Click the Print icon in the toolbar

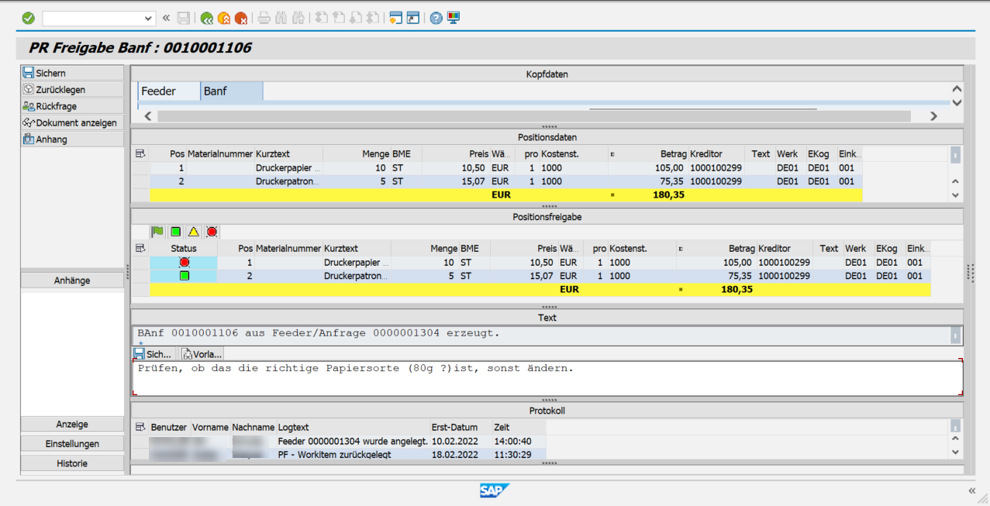coord(264,16)
